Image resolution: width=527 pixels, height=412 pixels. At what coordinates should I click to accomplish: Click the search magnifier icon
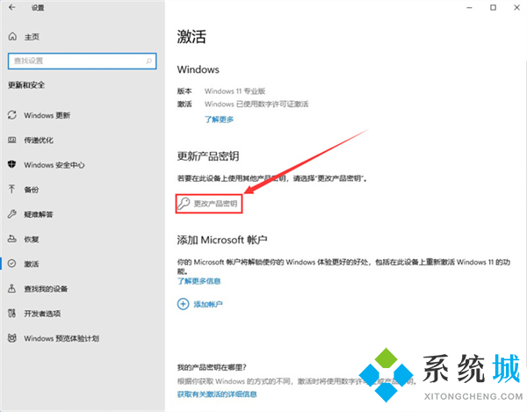(149, 61)
